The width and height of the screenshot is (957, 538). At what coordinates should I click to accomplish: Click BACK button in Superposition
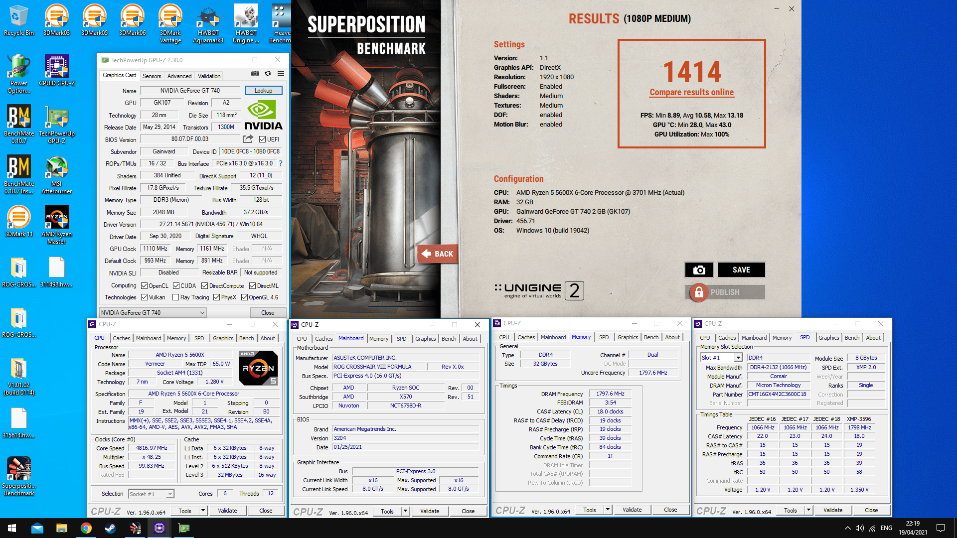(437, 254)
